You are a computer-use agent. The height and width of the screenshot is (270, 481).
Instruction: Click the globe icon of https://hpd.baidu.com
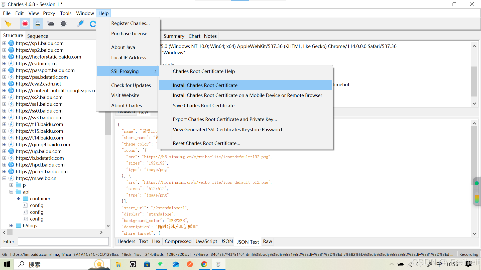(x=11, y=165)
